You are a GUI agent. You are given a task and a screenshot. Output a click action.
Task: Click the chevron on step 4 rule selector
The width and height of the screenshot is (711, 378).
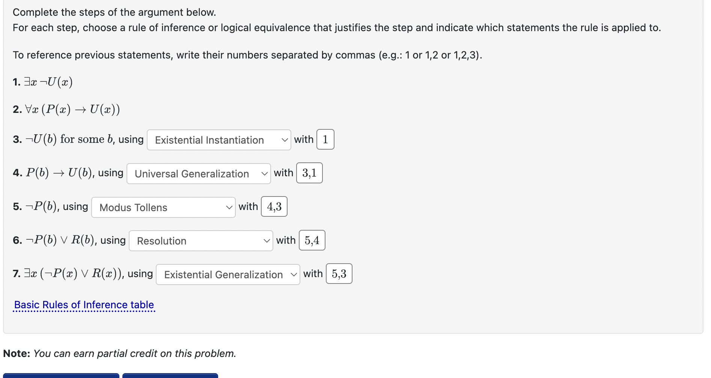click(x=264, y=174)
